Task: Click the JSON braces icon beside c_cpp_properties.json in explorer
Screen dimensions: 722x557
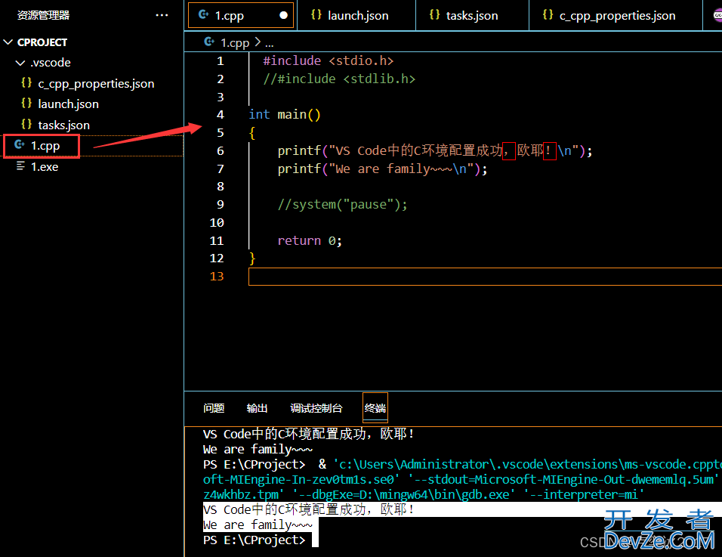Action: (x=26, y=83)
